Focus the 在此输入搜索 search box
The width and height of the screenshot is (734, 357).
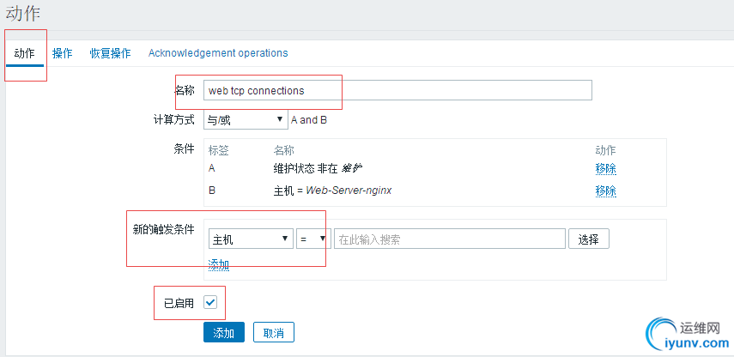449,239
